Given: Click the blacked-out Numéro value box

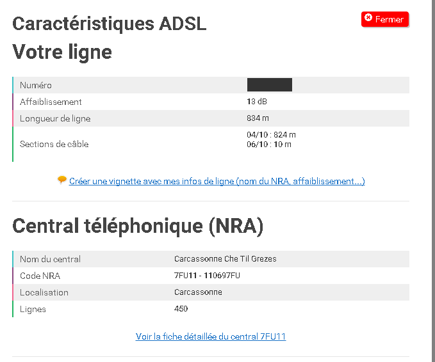Looking at the screenshot, I should (x=269, y=84).
